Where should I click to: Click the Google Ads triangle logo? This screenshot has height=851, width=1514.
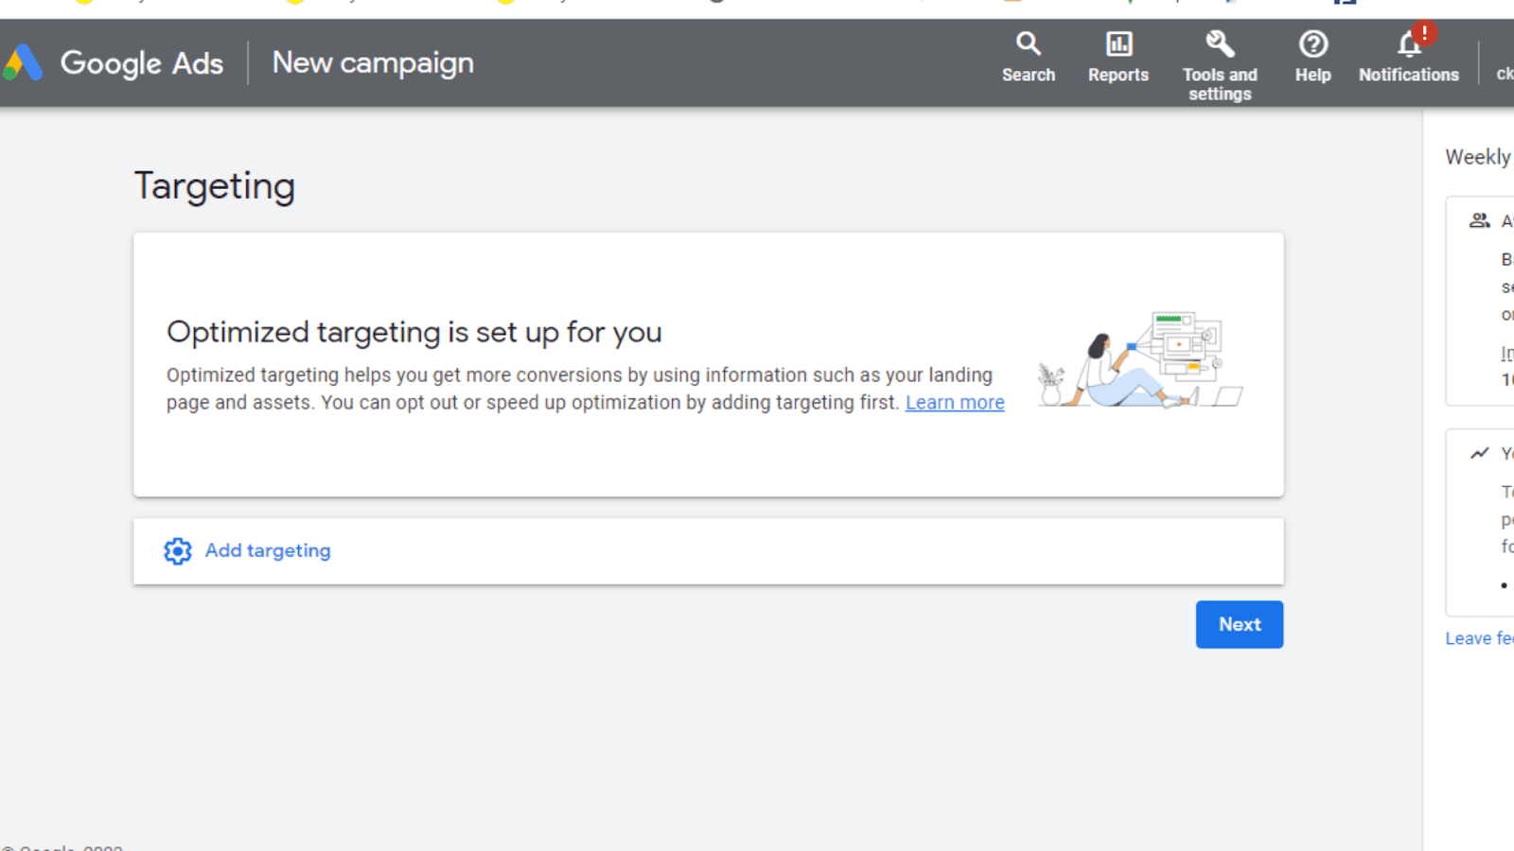pyautogui.click(x=23, y=62)
